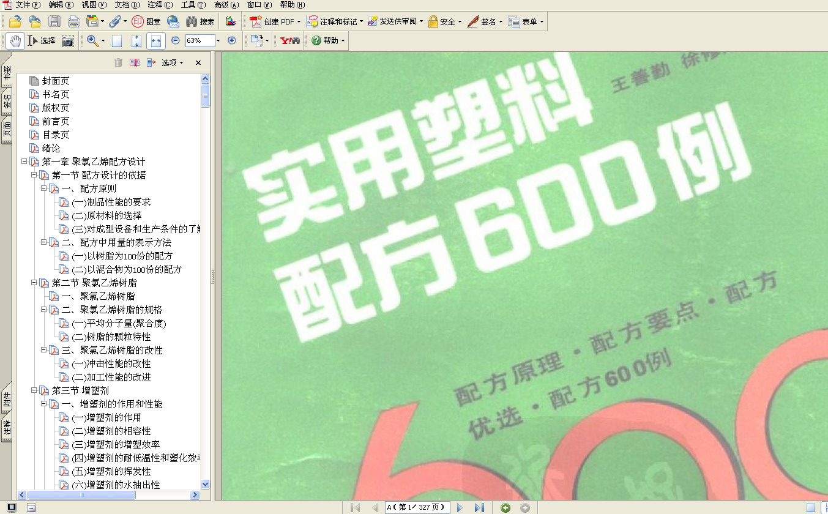Select the Zoom In magnifier tool
This screenshot has height=514, width=828.
click(x=93, y=41)
